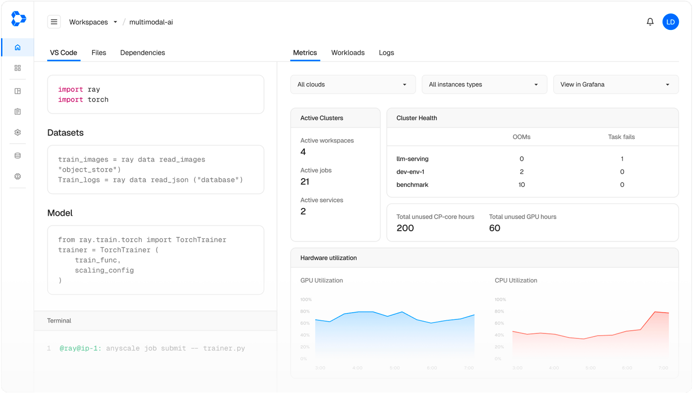
Task: Switch to the Dependencies tab
Action: click(x=142, y=53)
